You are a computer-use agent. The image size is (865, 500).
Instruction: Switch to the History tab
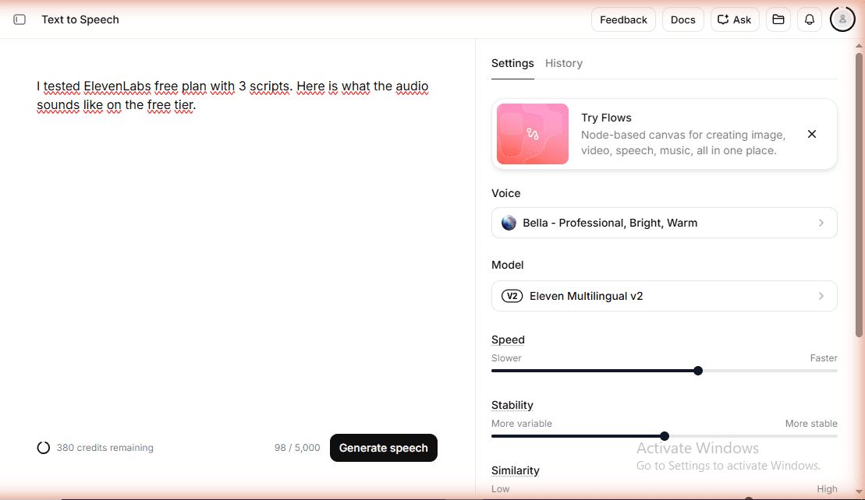[564, 63]
